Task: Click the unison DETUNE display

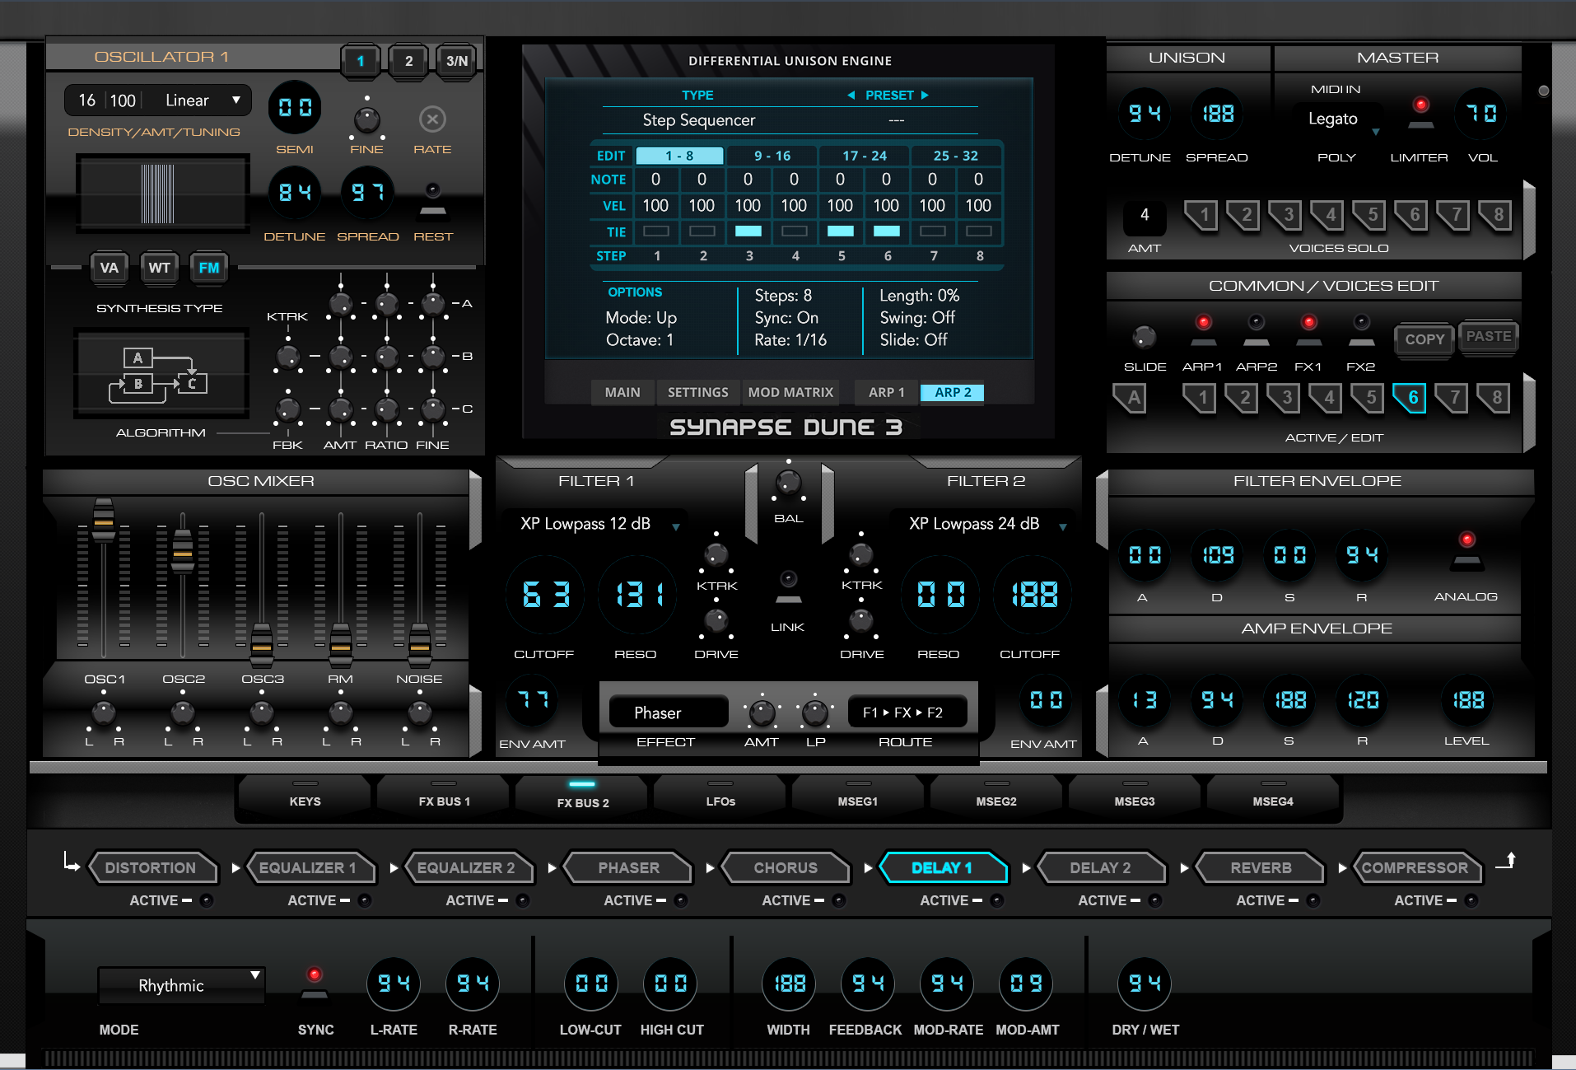Action: (1144, 114)
